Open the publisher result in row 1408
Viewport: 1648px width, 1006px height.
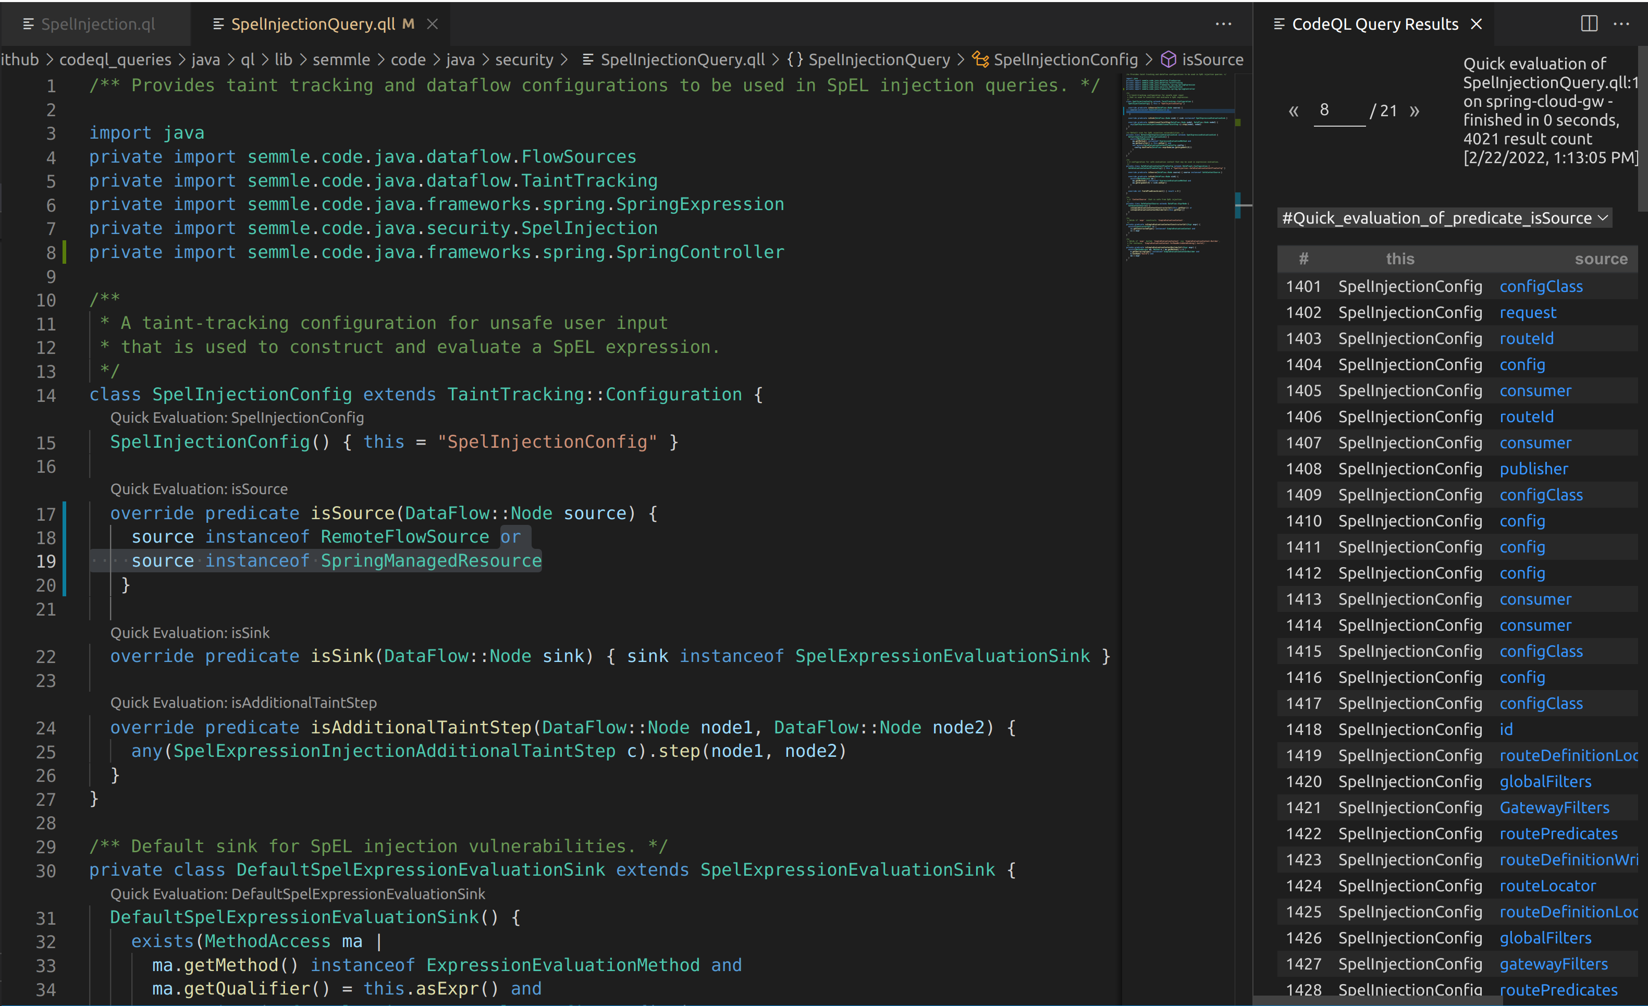pos(1533,469)
